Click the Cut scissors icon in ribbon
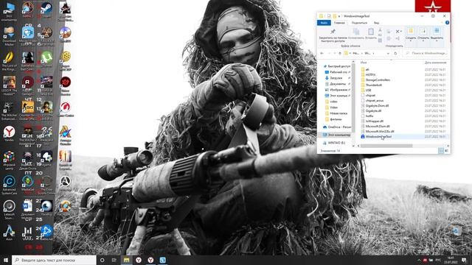Viewport: 472px width, 265px height. point(380,30)
